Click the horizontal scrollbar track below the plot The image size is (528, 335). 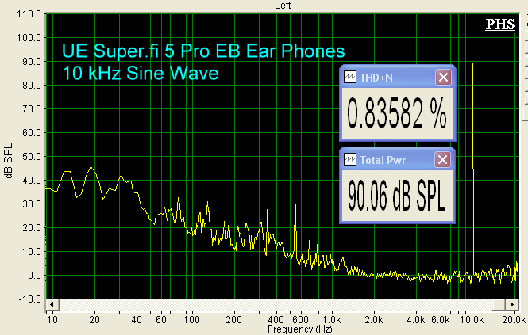pos(278,304)
